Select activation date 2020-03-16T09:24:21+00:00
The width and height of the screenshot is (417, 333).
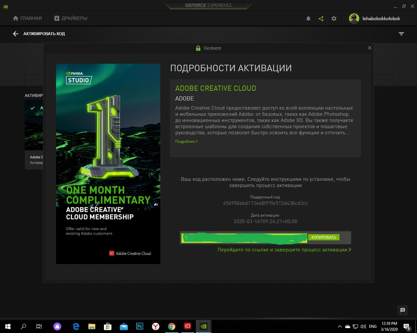point(266,221)
